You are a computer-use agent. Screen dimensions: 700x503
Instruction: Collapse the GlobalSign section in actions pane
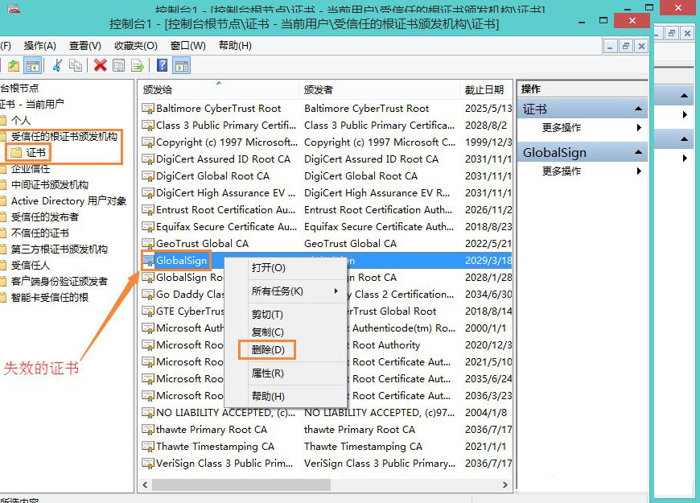click(x=638, y=152)
